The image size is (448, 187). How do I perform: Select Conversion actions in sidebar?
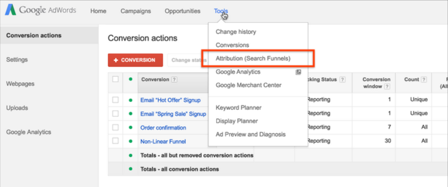click(49, 36)
